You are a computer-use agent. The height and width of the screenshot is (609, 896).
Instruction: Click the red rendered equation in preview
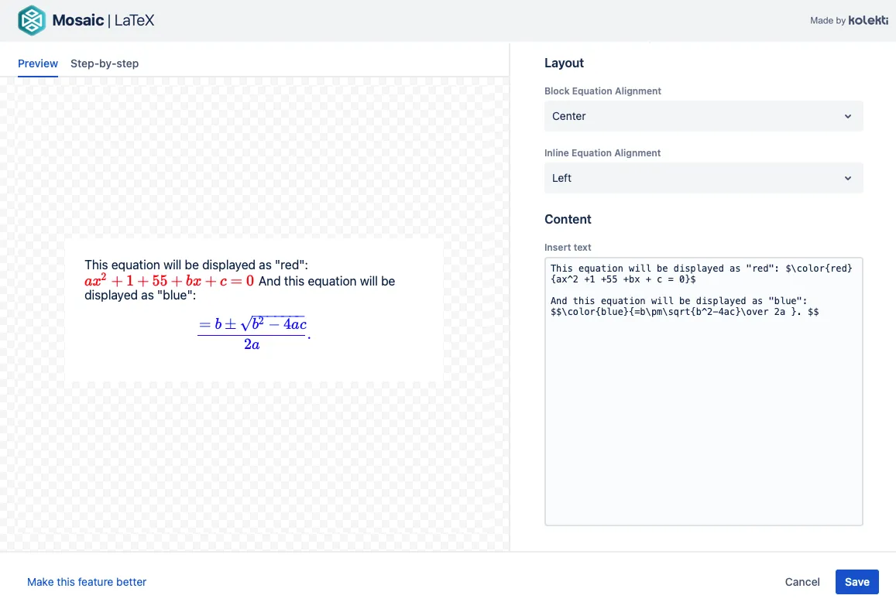169,281
